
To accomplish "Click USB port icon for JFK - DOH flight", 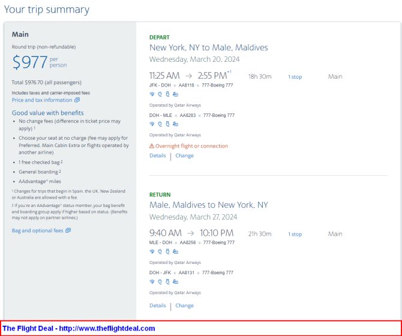I will click(x=167, y=94).
